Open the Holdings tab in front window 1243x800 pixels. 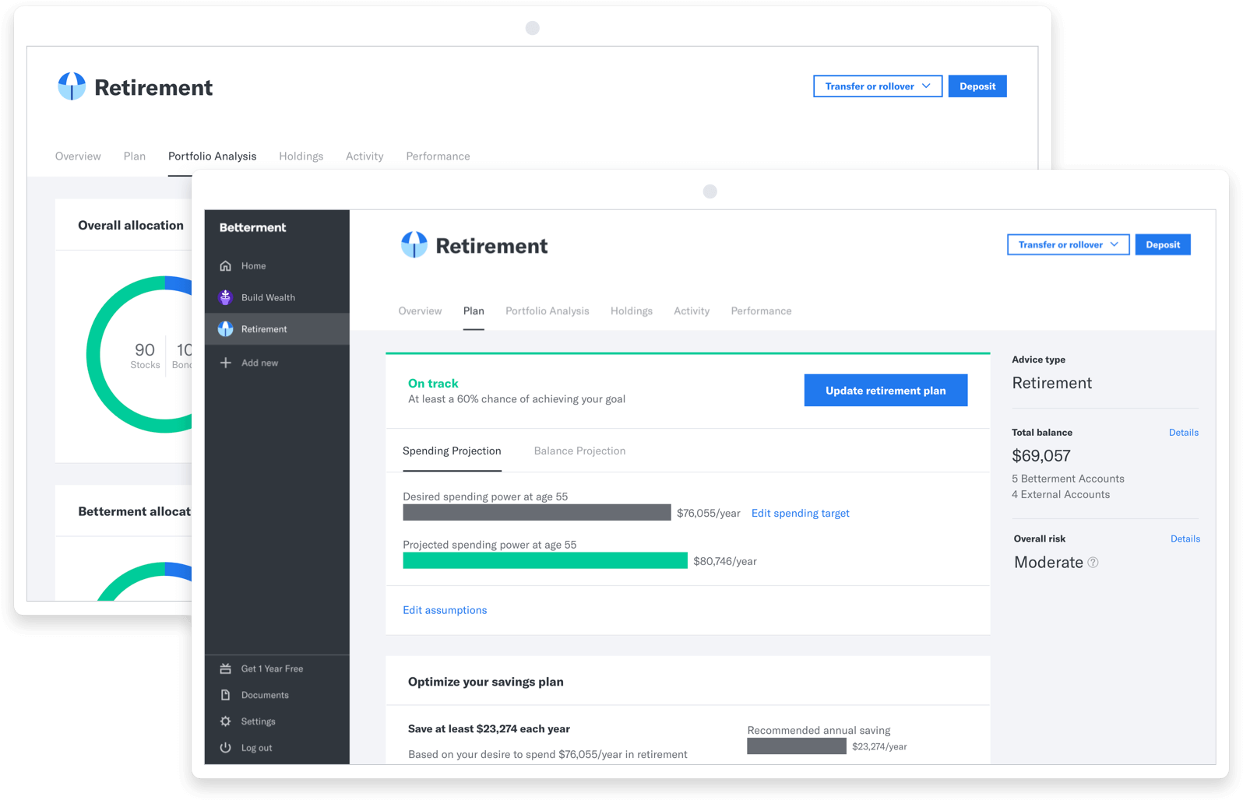click(x=631, y=311)
